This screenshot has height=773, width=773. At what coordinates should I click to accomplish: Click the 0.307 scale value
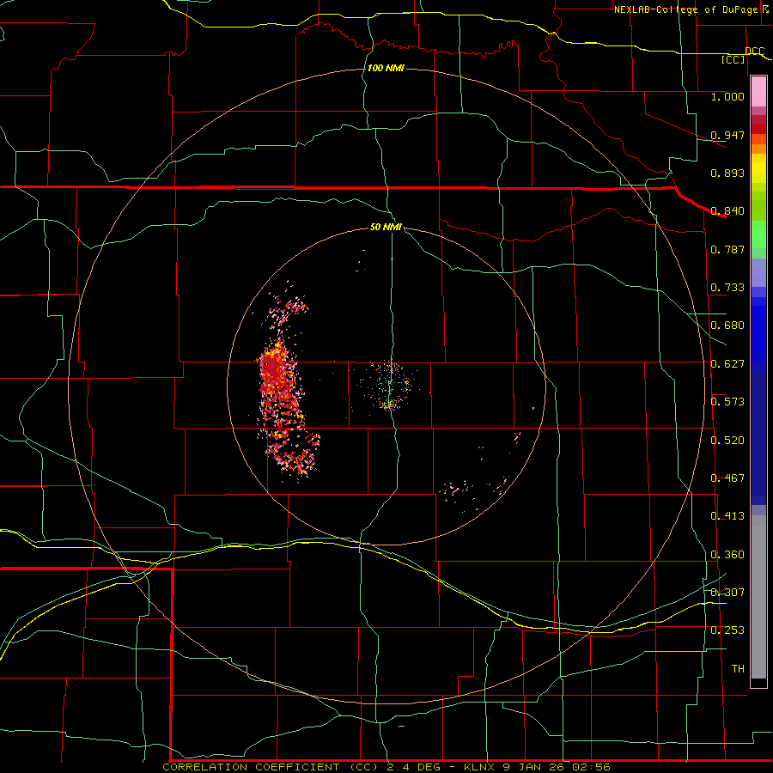point(727,592)
